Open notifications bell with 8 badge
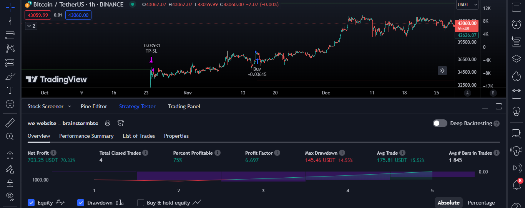Viewport: 525px width, 208px height. tap(517, 185)
